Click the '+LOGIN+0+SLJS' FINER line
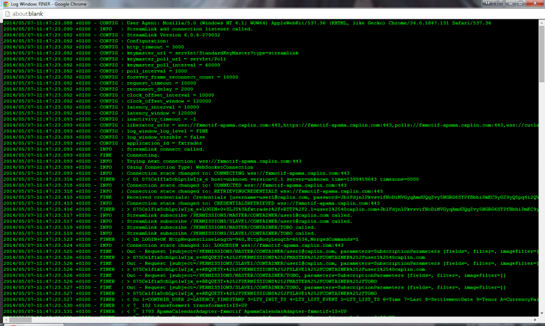 [x=271, y=209]
